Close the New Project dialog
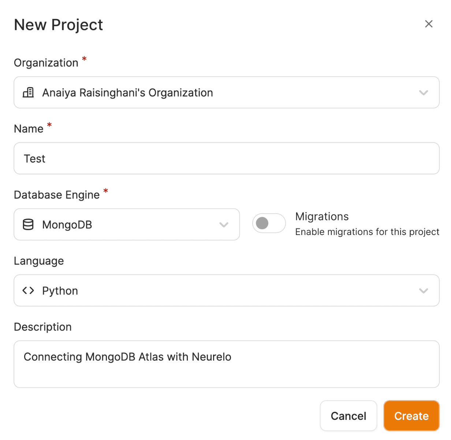451x440 pixels. click(429, 24)
